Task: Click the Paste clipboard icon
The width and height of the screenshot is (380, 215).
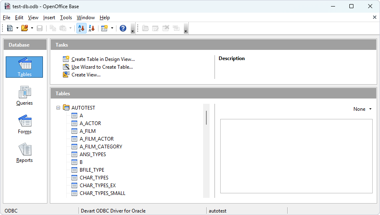Action: pyautogui.click(x=63, y=28)
